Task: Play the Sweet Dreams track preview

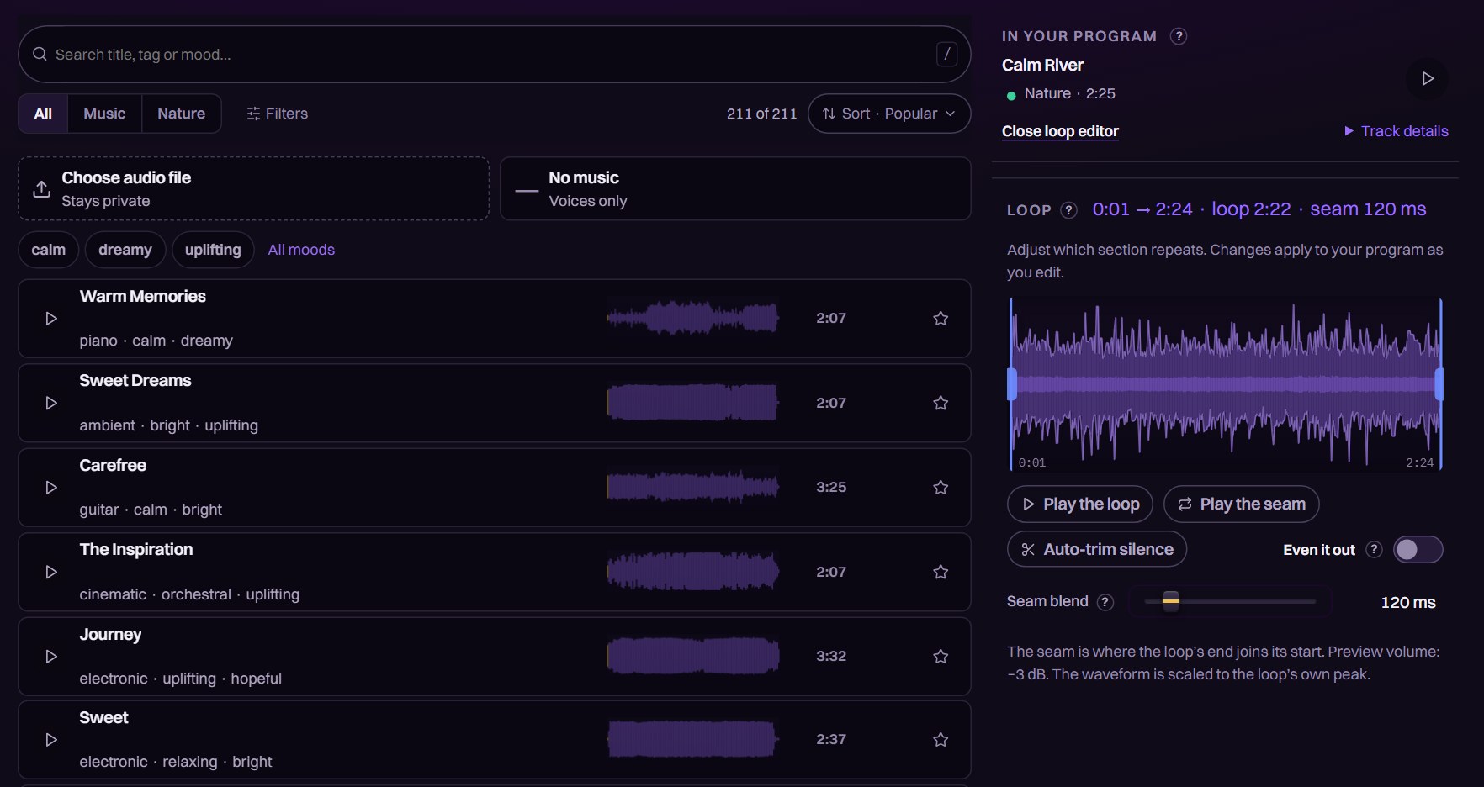Action: (x=50, y=403)
